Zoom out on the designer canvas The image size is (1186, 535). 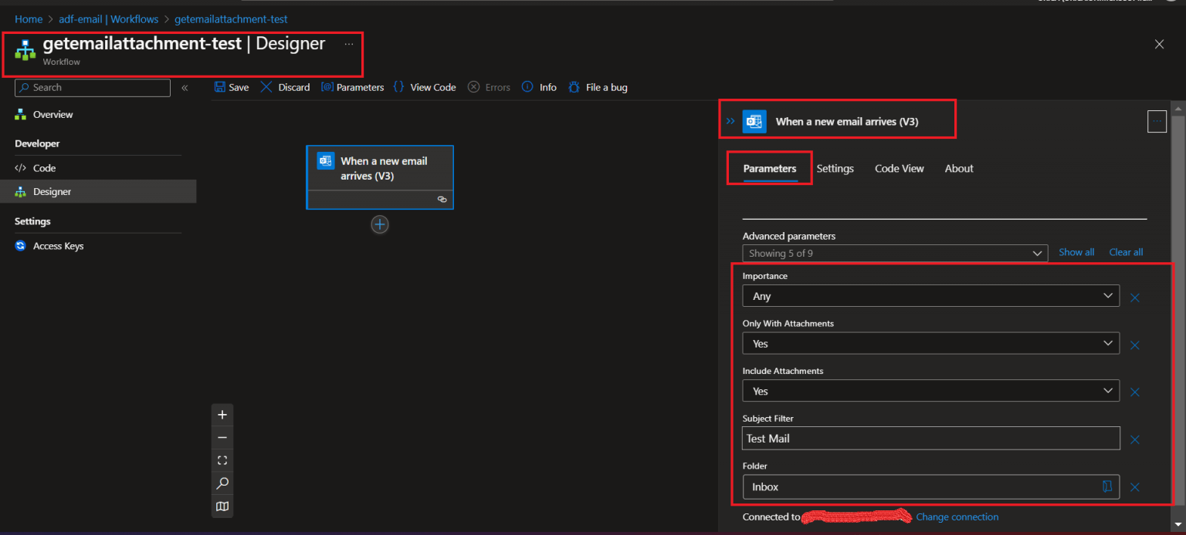[x=222, y=437]
